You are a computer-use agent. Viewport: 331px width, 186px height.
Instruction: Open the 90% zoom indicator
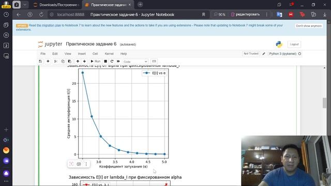(x=219, y=14)
